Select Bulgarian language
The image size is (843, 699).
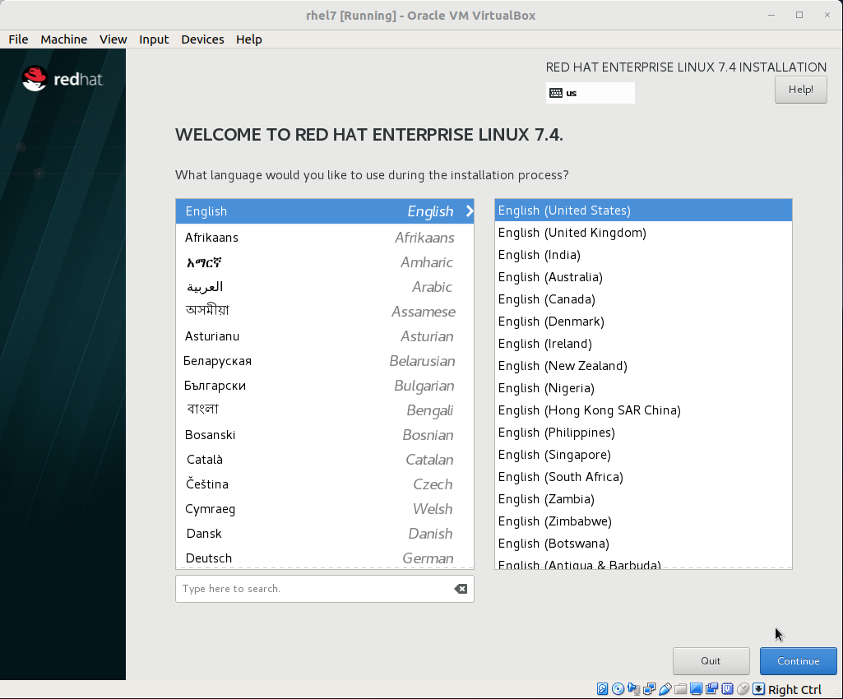coord(325,386)
